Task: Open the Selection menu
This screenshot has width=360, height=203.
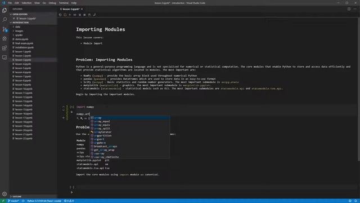Action: (x=26, y=3)
